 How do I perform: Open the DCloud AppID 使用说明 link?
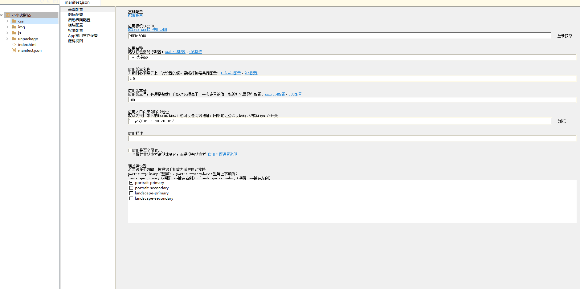pyautogui.click(x=147, y=30)
